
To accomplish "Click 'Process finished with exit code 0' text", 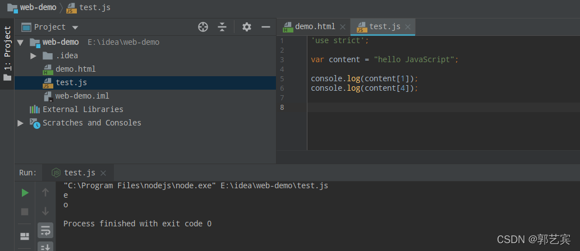I will [x=137, y=224].
